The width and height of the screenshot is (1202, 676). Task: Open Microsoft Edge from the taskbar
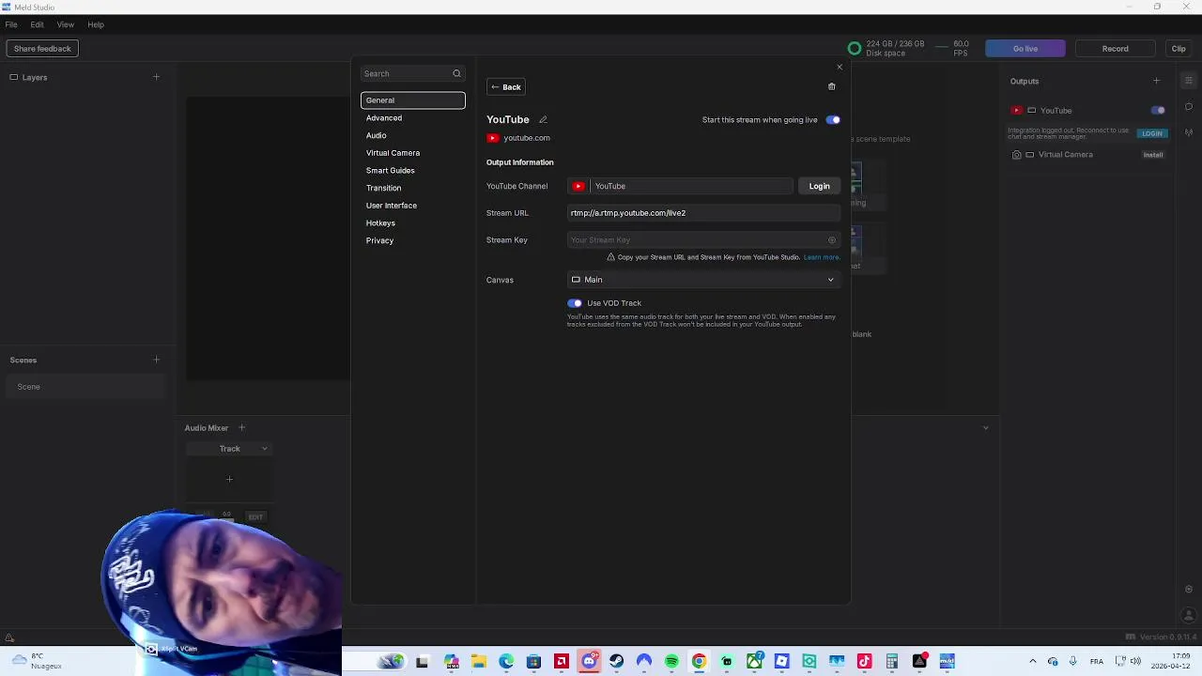[x=506, y=662]
